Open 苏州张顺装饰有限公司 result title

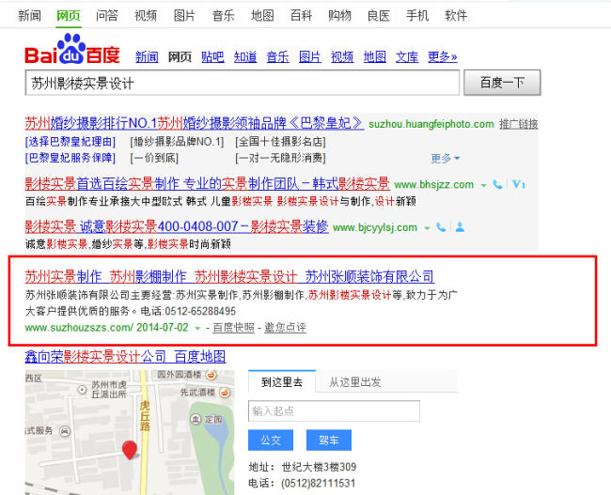pyautogui.click(x=229, y=276)
